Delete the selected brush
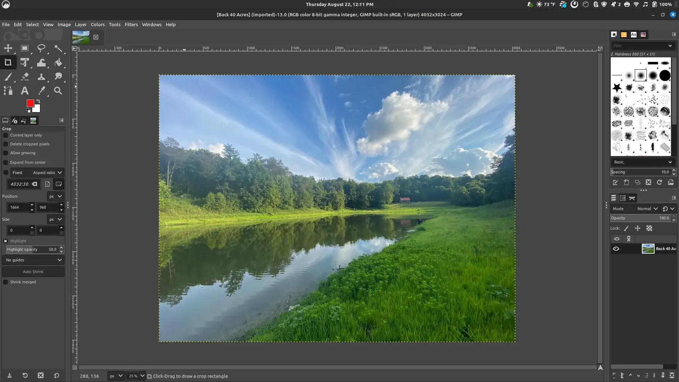 [x=648, y=183]
